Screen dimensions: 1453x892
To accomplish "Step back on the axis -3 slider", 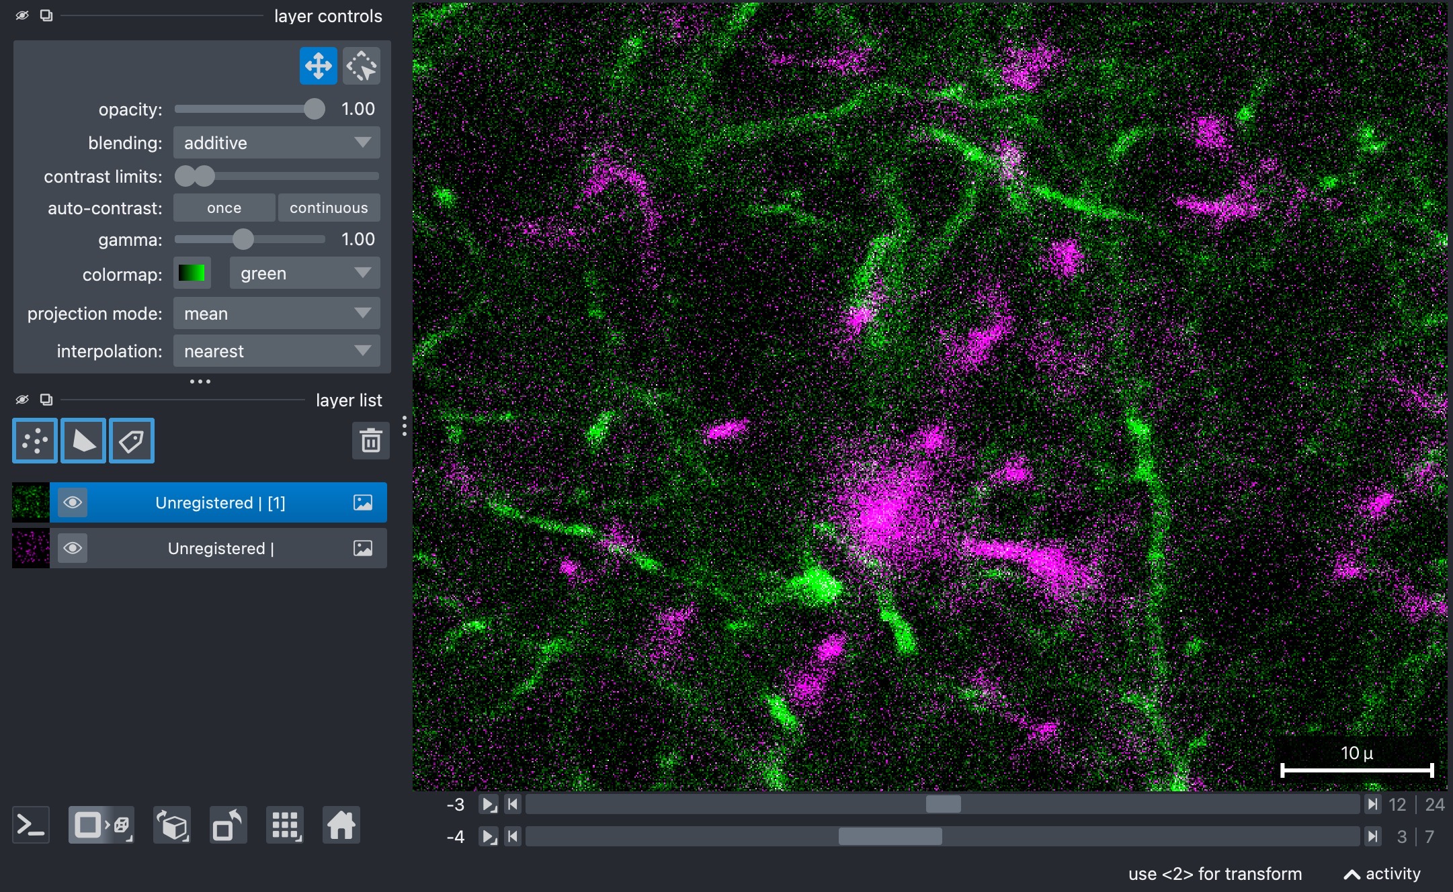I will click(513, 804).
